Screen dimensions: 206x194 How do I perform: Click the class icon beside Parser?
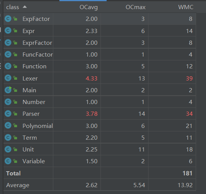click(x=8, y=114)
